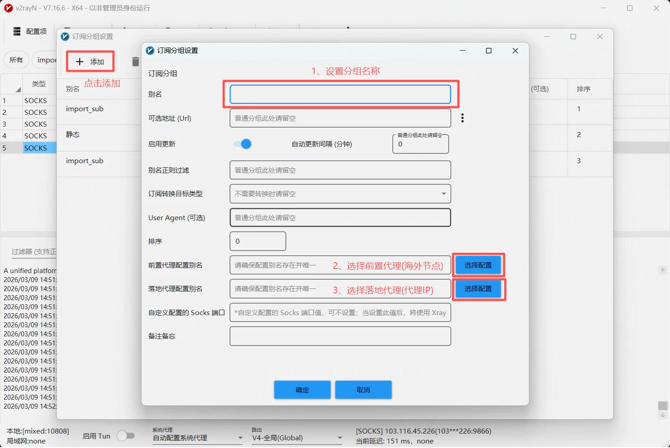Image resolution: width=670 pixels, height=448 pixels.
Task: Open the 系统代理 dropdown in the status bar
Action: 197,438
